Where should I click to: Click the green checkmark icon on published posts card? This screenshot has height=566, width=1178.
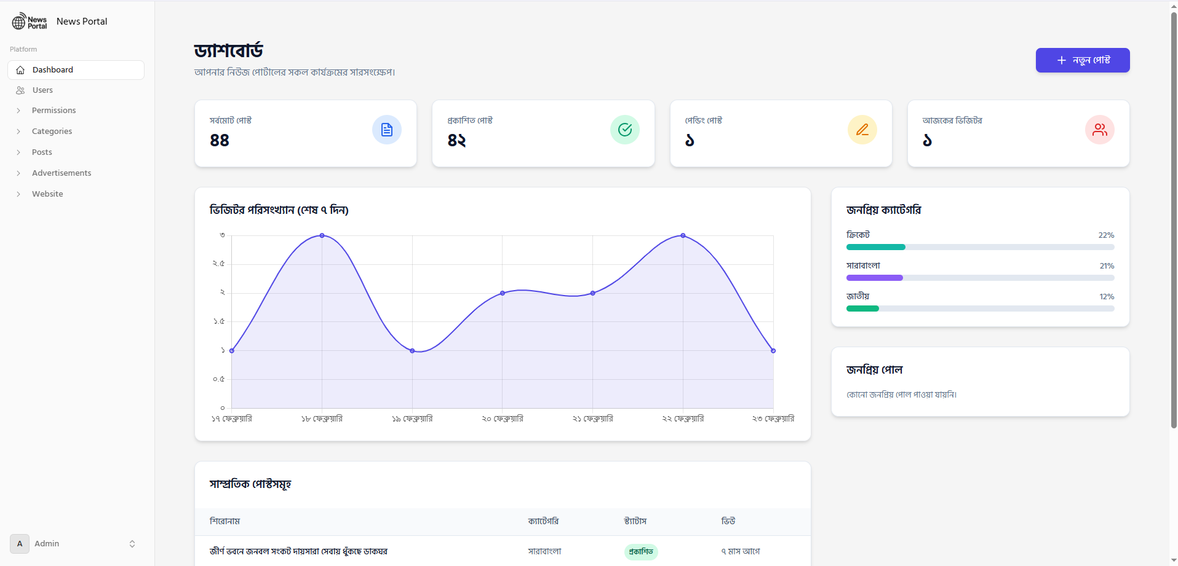pyautogui.click(x=625, y=130)
